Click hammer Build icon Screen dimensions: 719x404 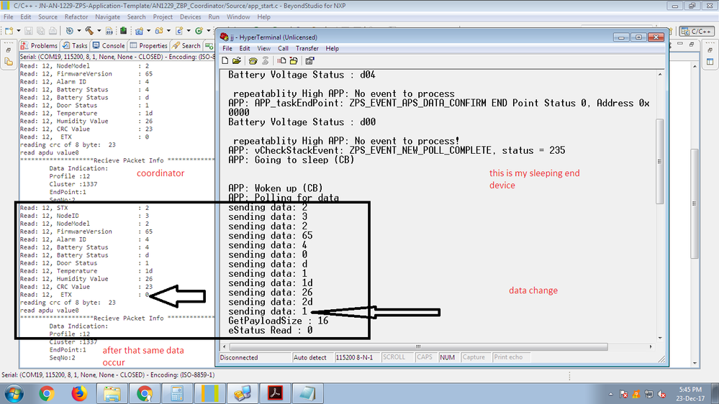[89, 31]
